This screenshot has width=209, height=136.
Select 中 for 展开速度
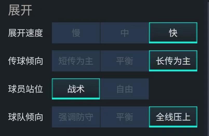click(125, 33)
